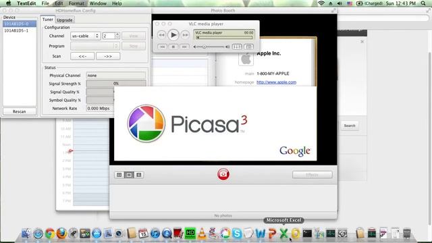Scan forward with ->> button
The image size is (432, 243).
(x=108, y=56)
